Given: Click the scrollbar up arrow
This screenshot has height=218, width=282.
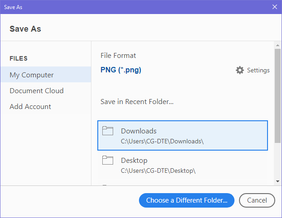Looking at the screenshot, I should (277, 45).
